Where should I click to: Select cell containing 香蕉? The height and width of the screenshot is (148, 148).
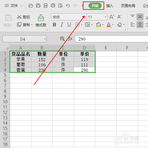[x=20, y=70]
